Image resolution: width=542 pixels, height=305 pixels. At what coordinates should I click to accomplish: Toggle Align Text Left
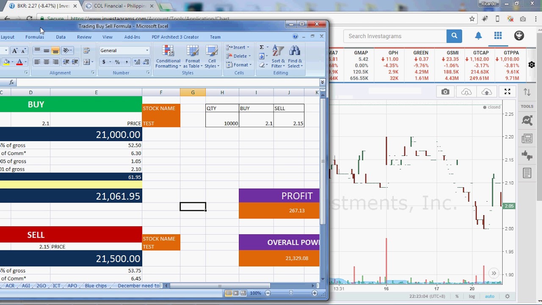(37, 62)
